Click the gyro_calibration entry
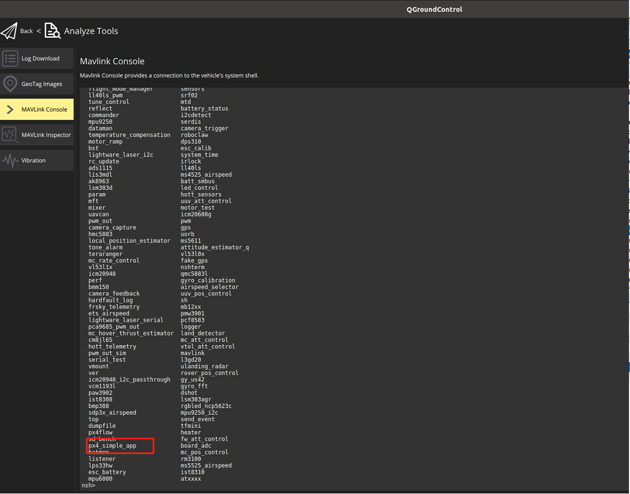This screenshot has height=494, width=630. point(208,280)
